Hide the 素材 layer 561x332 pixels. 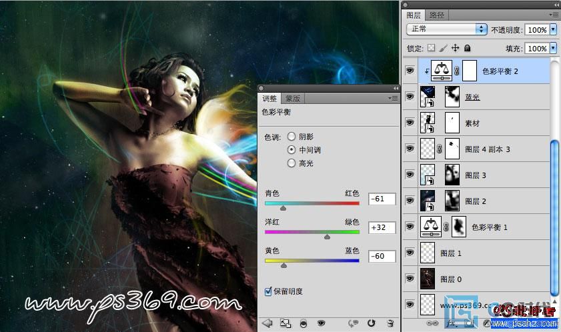click(410, 123)
